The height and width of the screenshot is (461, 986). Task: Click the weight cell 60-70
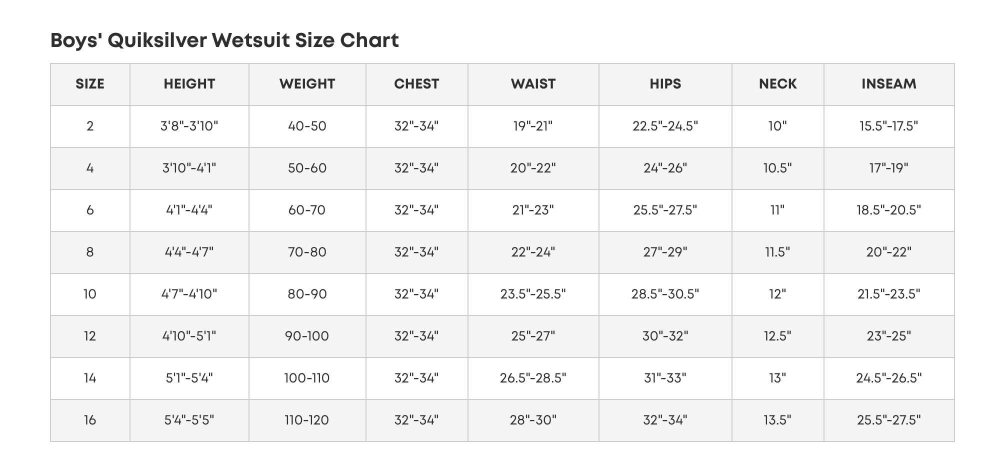(x=307, y=210)
